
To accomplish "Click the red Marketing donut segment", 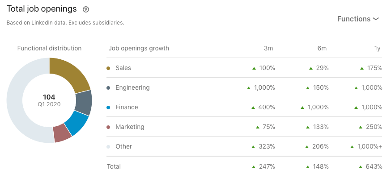I will click(x=62, y=133).
